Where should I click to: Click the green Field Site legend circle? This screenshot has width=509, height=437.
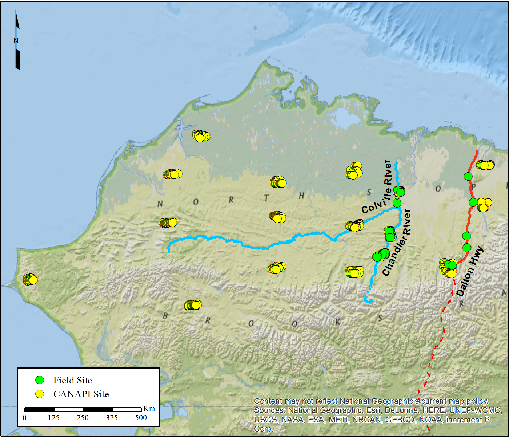click(39, 380)
